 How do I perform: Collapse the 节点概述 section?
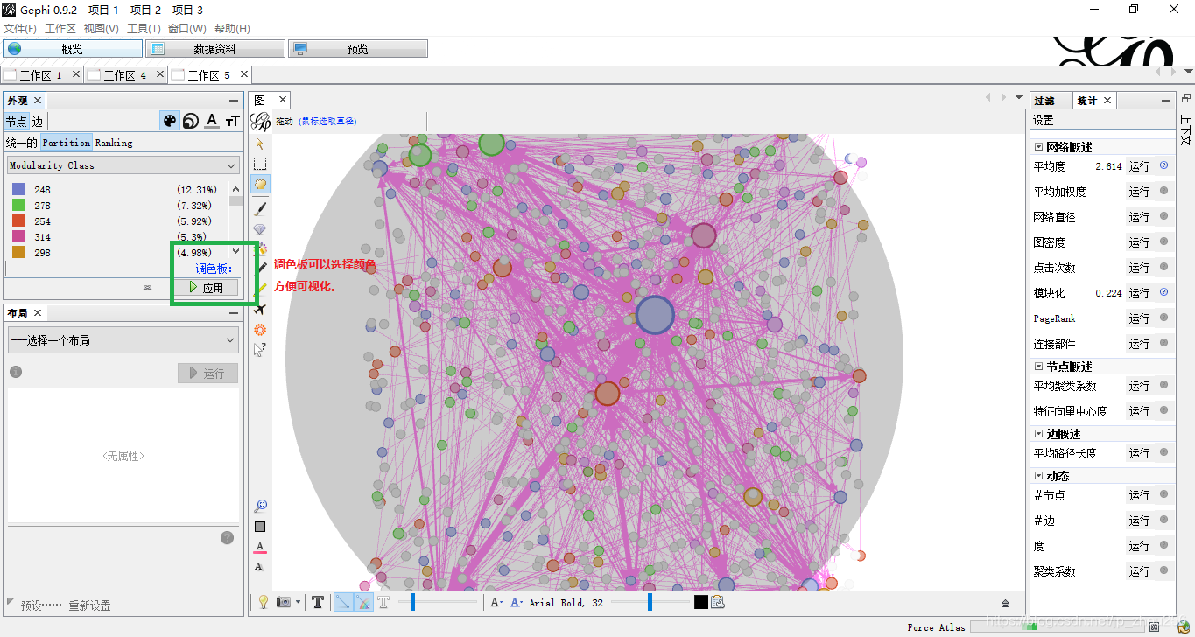[1039, 367]
